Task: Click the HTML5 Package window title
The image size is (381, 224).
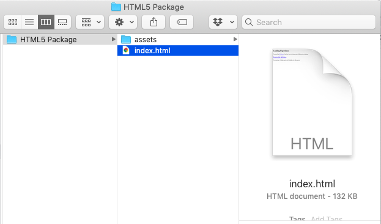Action: click(154, 7)
